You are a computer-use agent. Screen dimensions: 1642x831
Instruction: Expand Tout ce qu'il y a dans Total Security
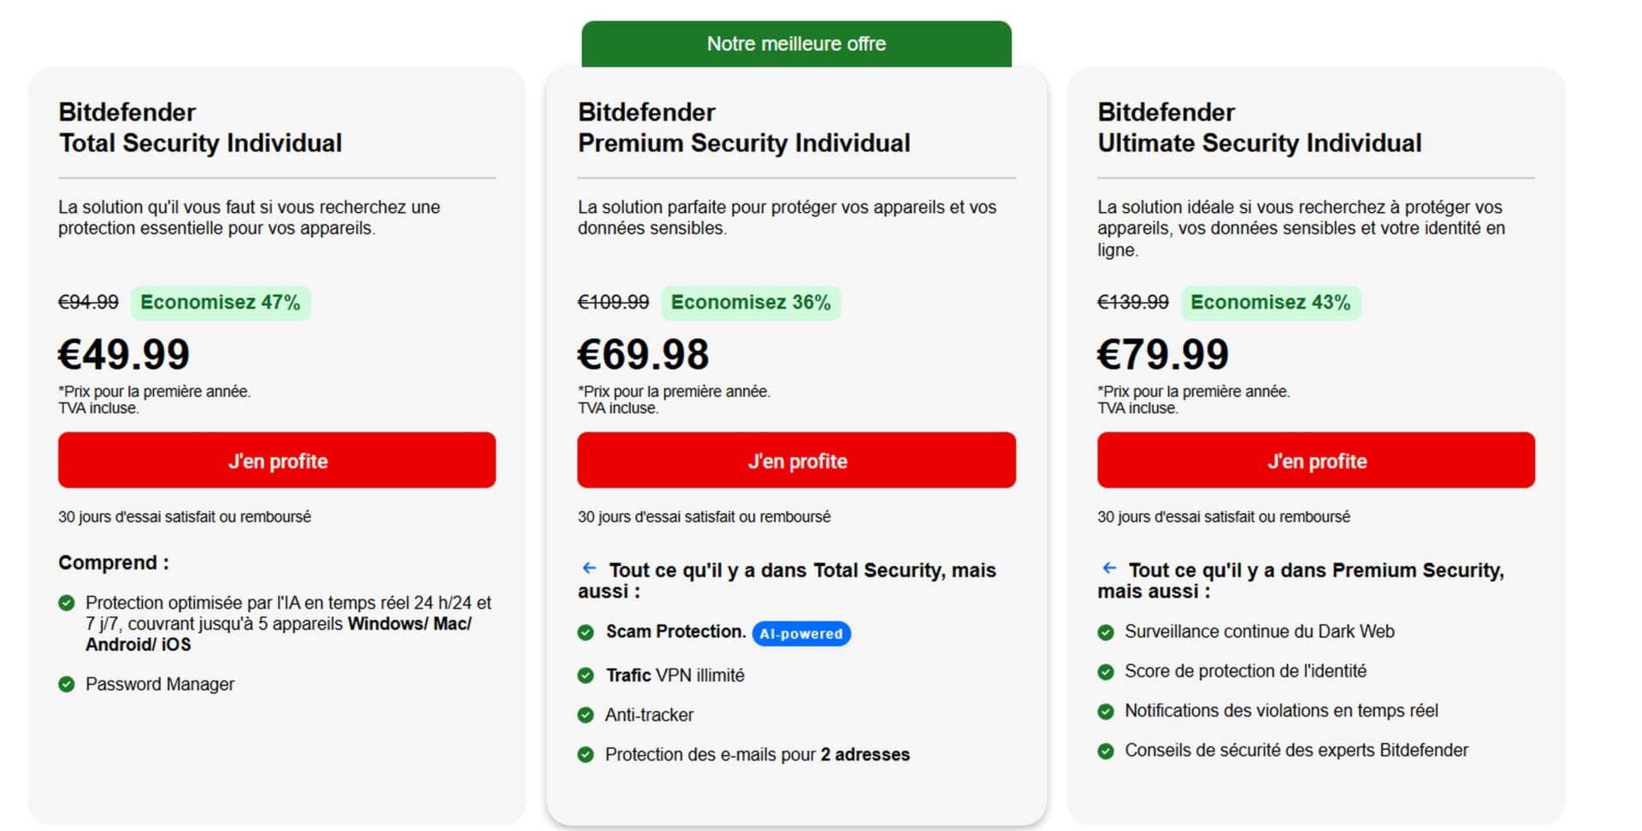(787, 580)
